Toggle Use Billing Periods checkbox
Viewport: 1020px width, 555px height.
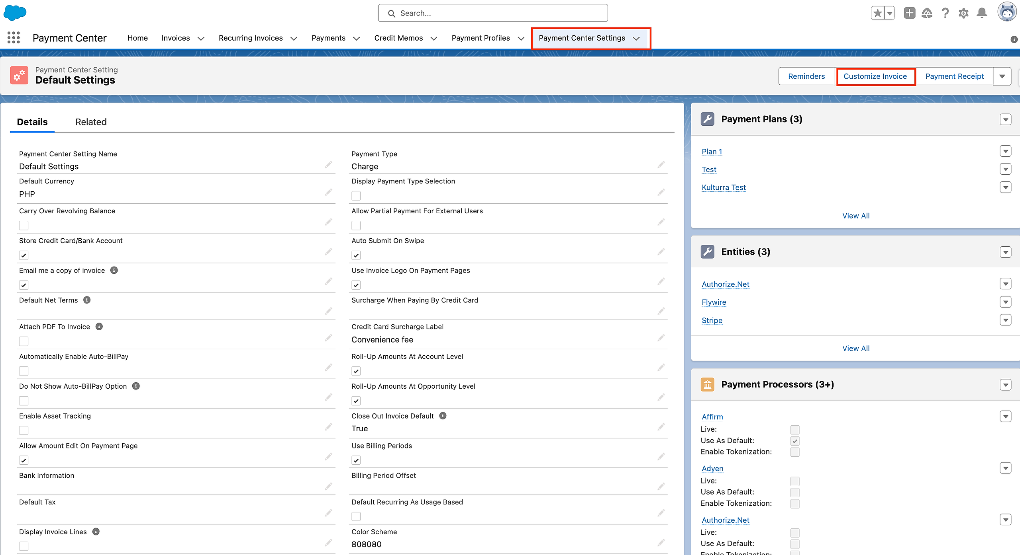(x=356, y=460)
